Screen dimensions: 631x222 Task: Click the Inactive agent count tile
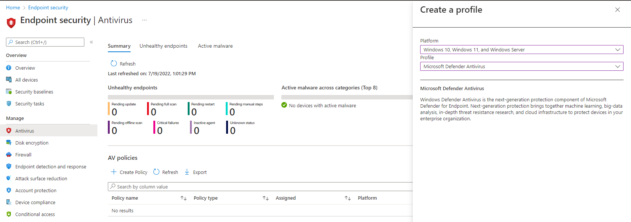pos(203,127)
